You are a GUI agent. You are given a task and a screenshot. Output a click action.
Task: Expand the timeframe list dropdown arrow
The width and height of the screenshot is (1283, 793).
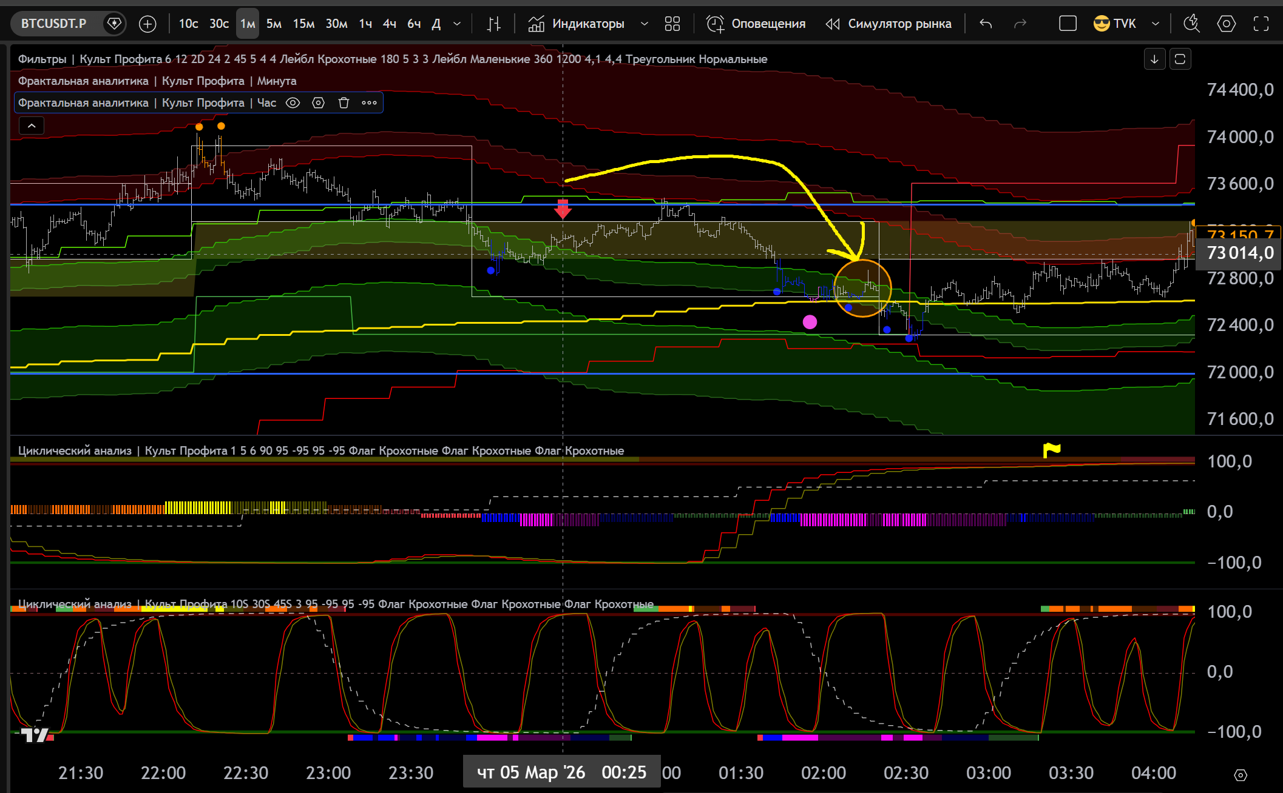pos(457,24)
